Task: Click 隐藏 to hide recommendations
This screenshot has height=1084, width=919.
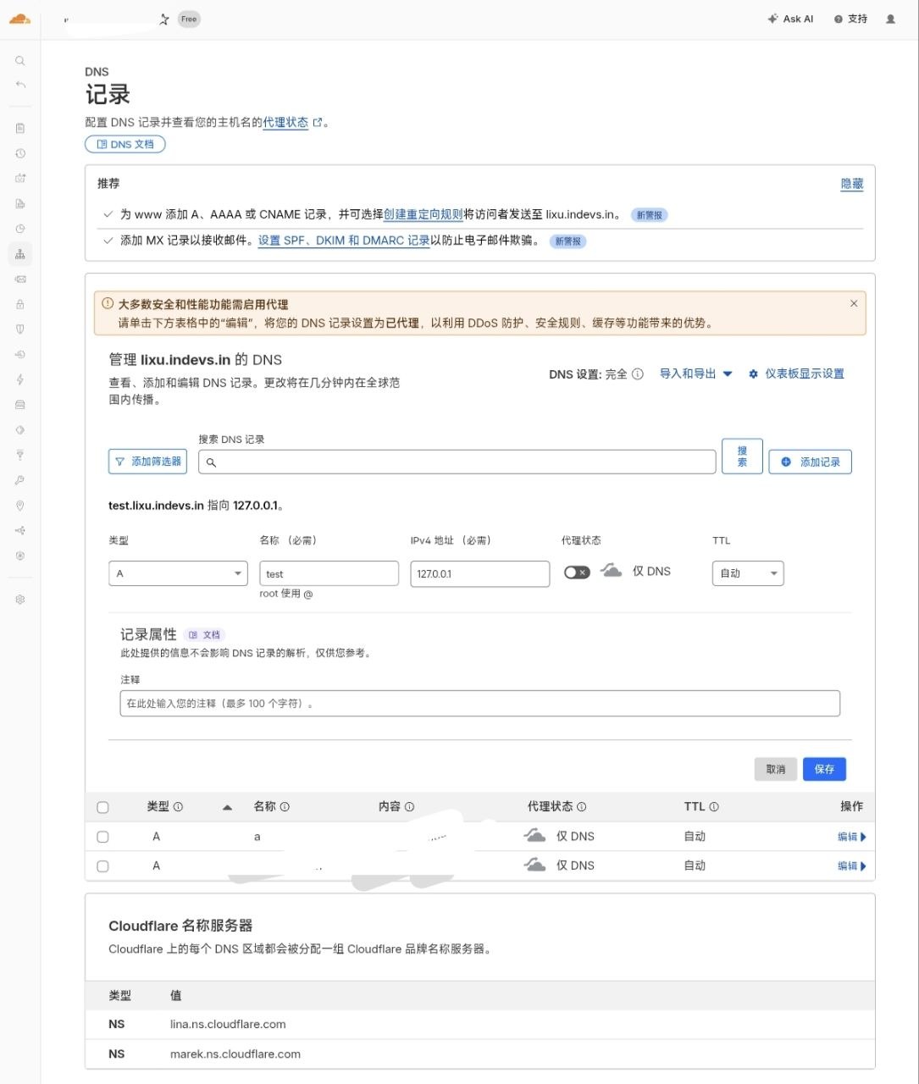Action: click(x=852, y=184)
